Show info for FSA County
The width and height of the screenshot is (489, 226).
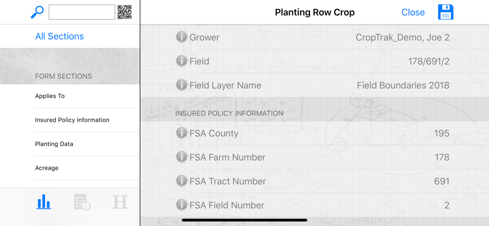(181, 133)
